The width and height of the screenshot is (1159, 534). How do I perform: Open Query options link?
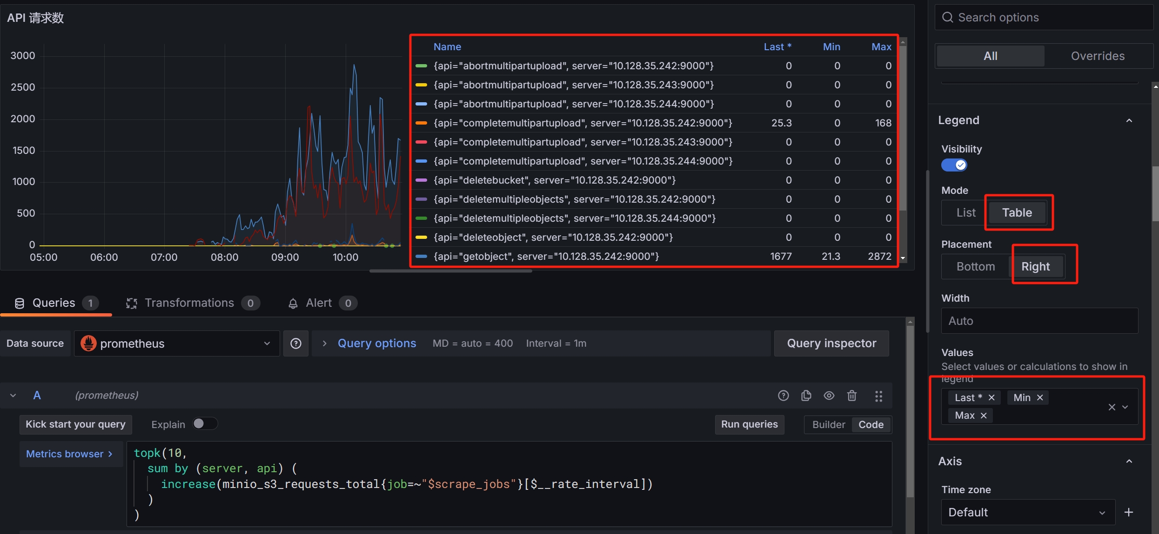(x=377, y=343)
